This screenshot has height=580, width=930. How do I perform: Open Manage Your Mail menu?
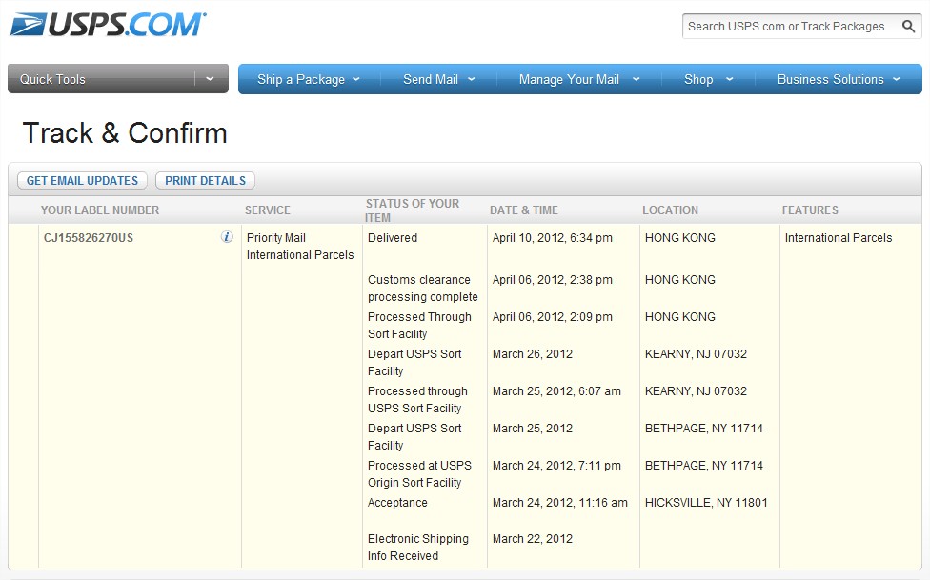(x=569, y=79)
